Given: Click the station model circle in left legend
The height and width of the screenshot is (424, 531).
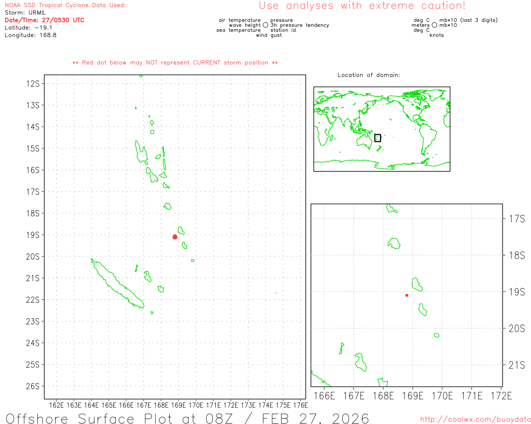Looking at the screenshot, I should click(265, 25).
